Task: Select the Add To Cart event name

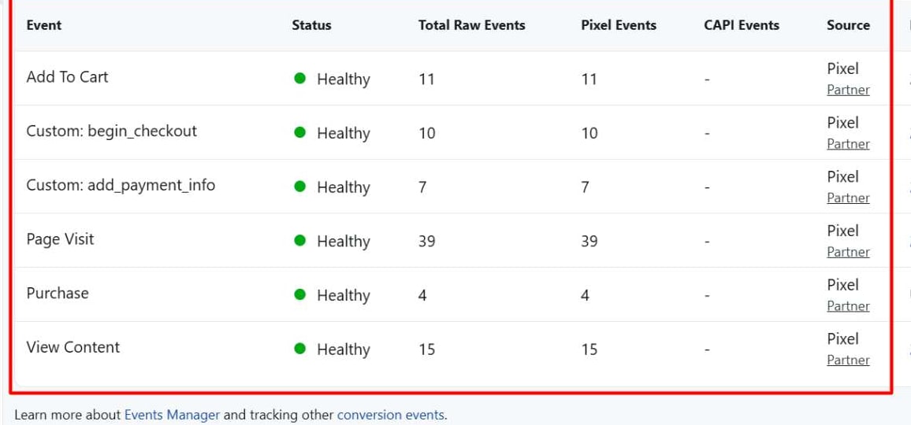Action: 68,77
